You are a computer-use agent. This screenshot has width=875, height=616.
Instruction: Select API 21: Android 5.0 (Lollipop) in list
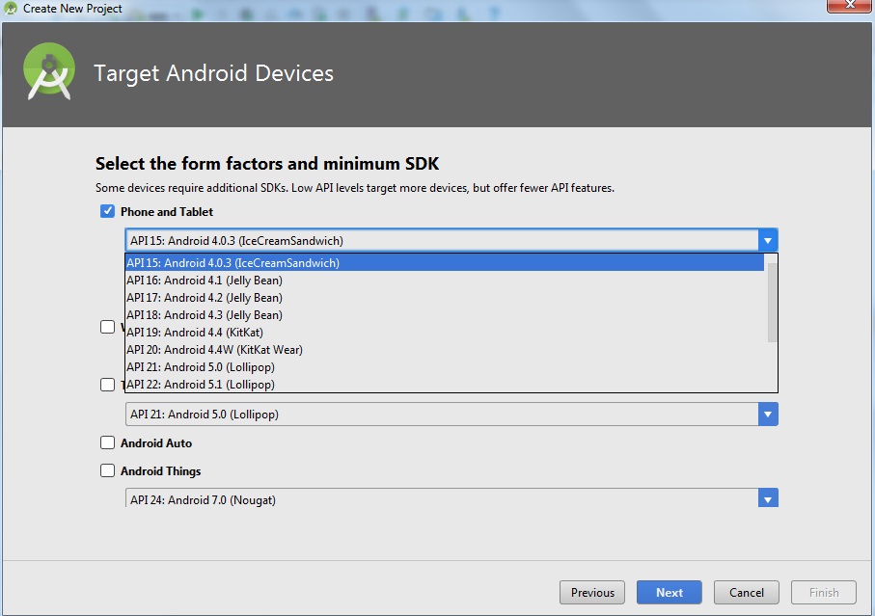click(444, 366)
